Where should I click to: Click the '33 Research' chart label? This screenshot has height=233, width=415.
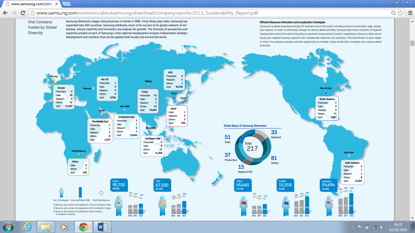click(276, 134)
